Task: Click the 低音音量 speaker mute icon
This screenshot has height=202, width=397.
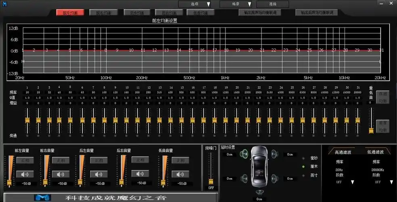Action: point(180,174)
